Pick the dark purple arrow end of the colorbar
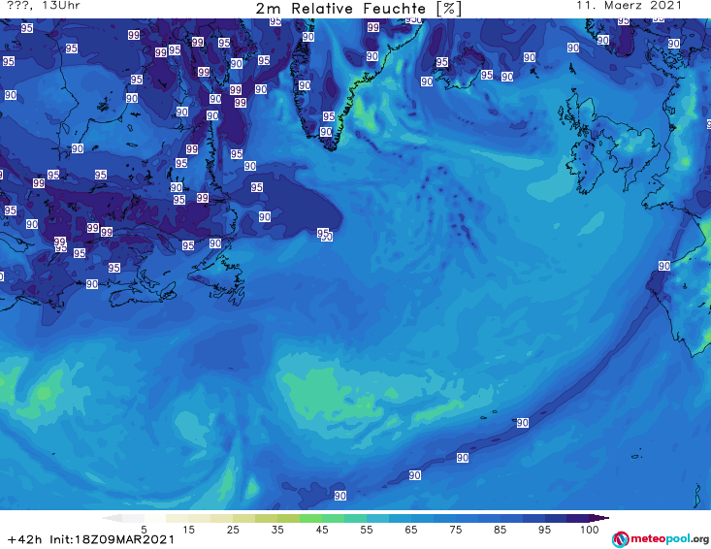711x549 pixels. [599, 518]
